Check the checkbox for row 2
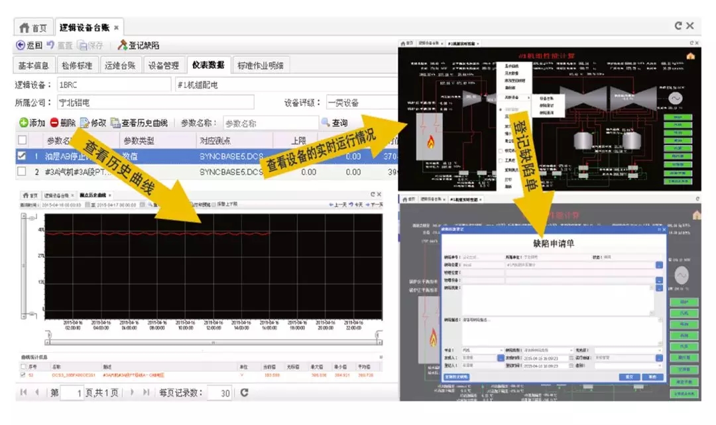Image resolution: width=716 pixels, height=425 pixels. (x=23, y=172)
